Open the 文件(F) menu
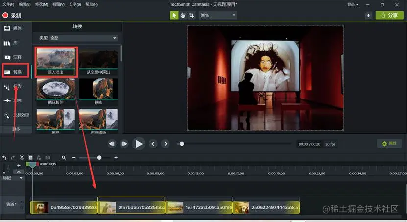Image resolution: width=407 pixels, height=222 pixels. 8,4
